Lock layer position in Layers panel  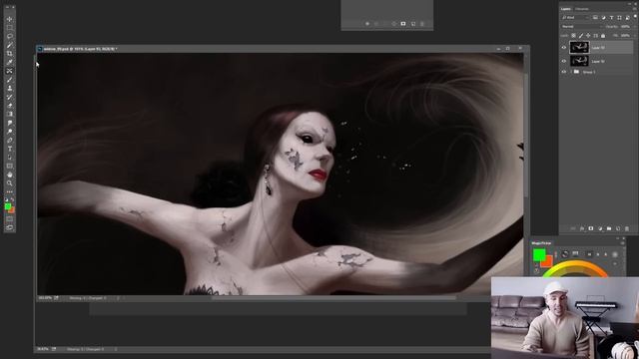click(588, 36)
